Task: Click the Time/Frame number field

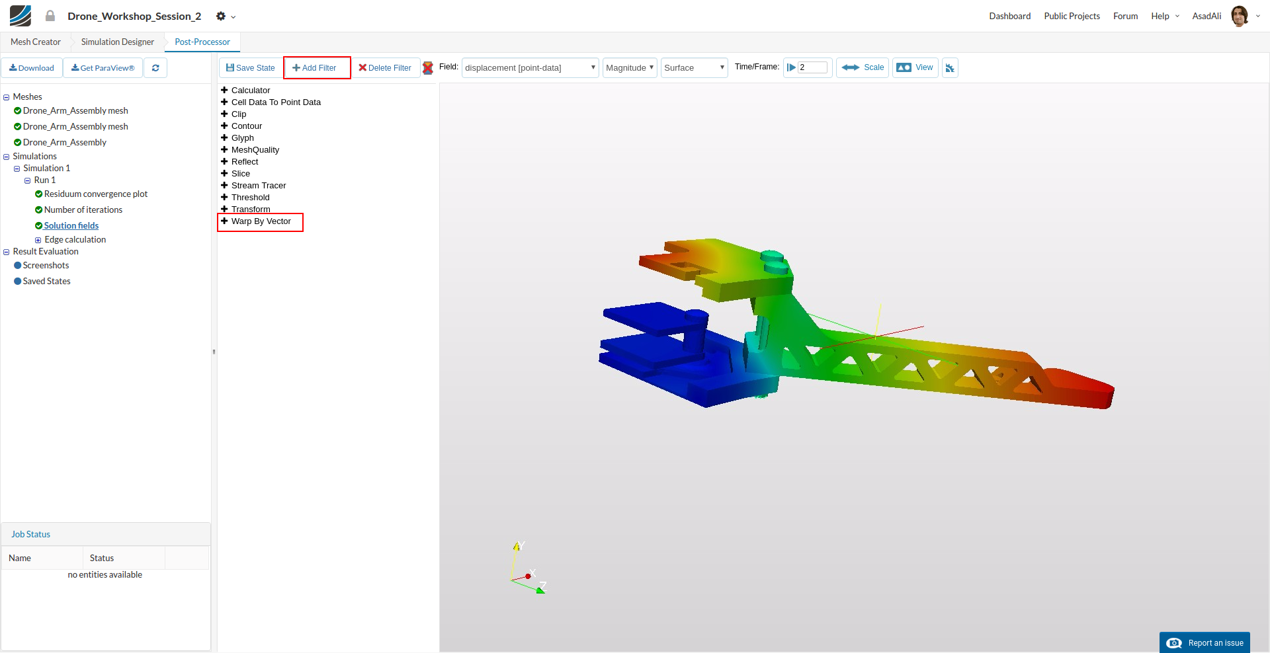Action: click(812, 67)
